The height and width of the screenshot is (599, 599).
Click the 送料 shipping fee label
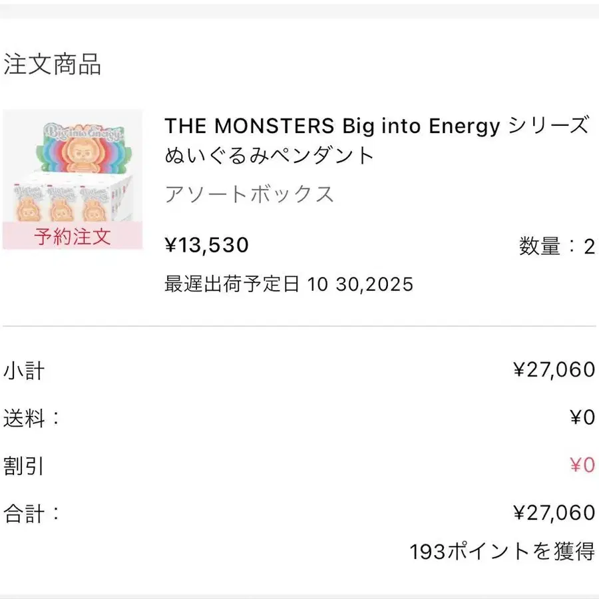[31, 419]
